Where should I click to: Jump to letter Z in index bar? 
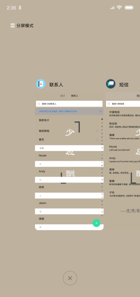tap(102, 212)
